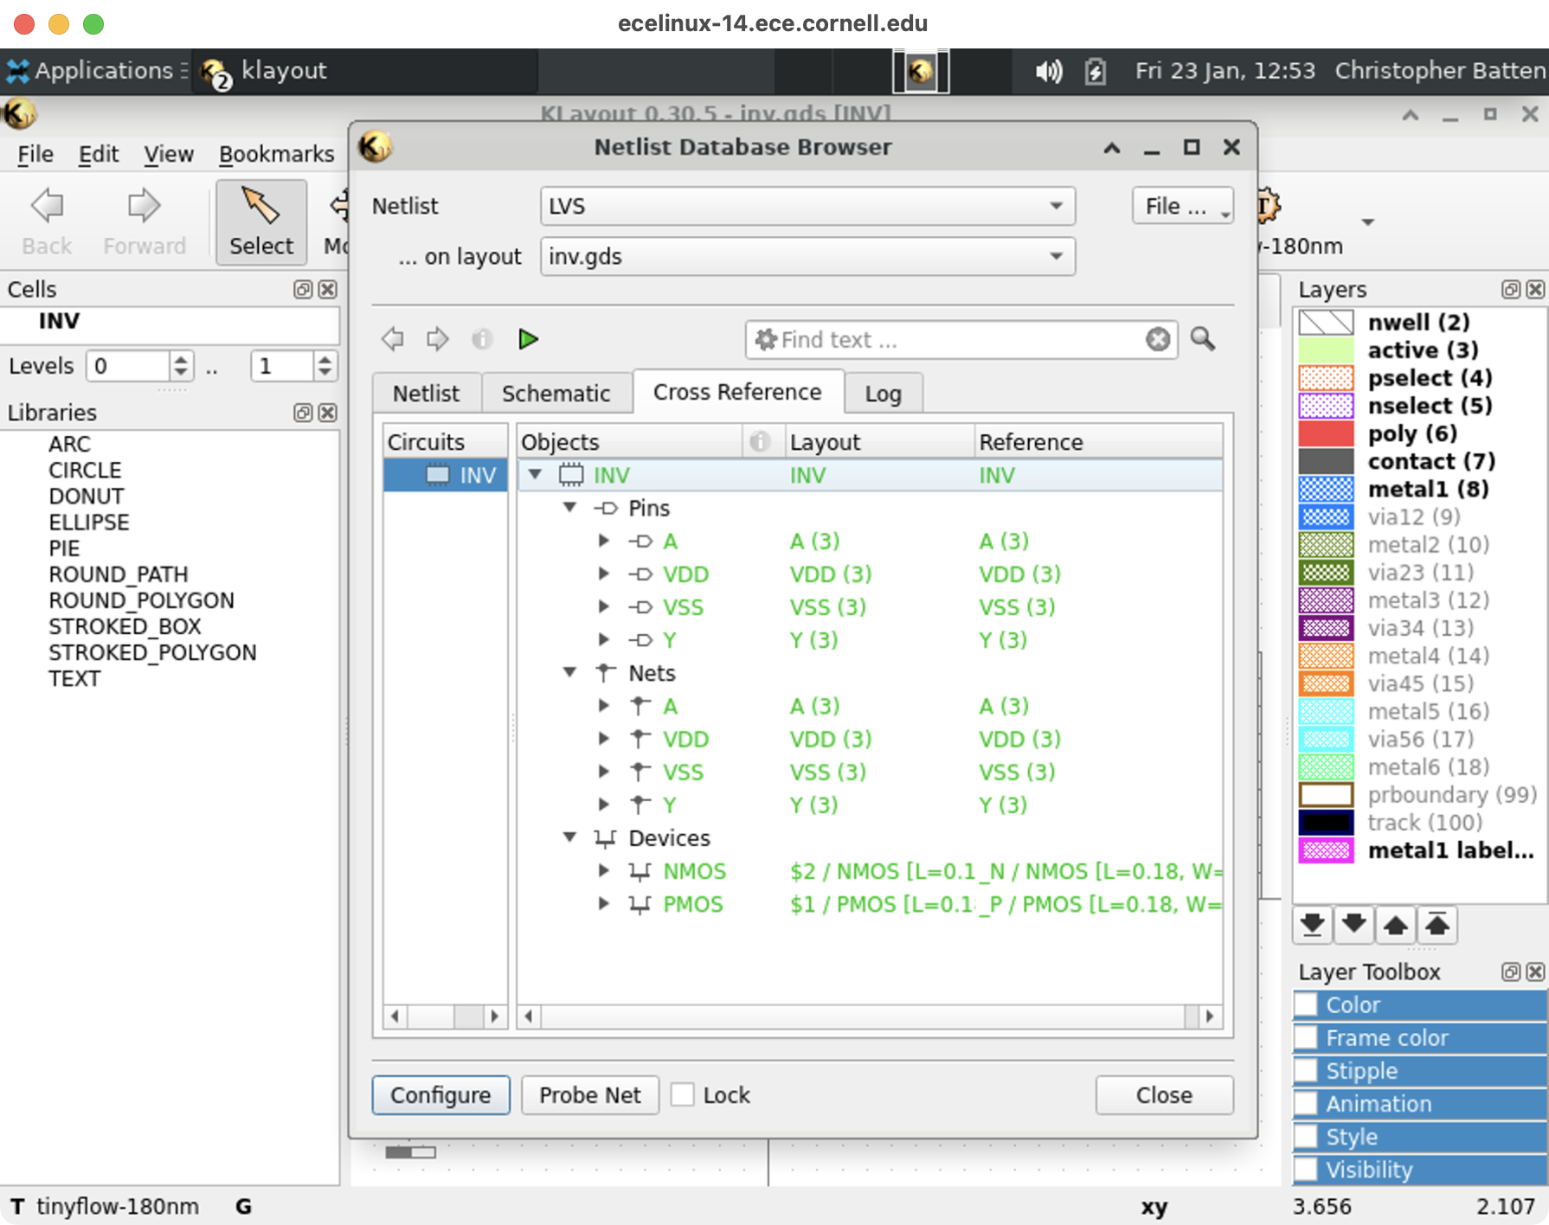
Task: Click the magnifier search icon
Action: click(1203, 339)
